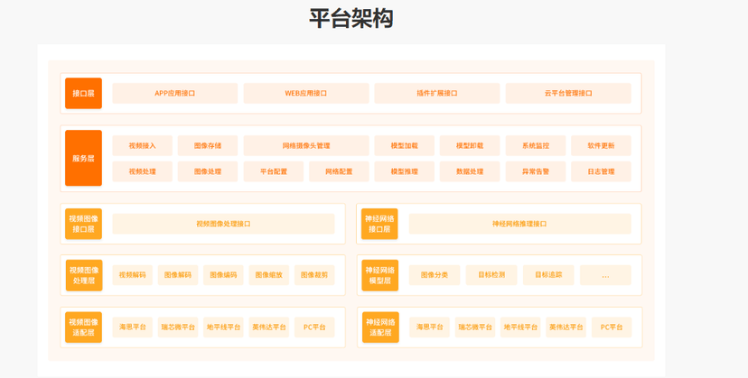The height and width of the screenshot is (378, 748).
Task: Click the orange 服务层 label block
Action: 83,159
